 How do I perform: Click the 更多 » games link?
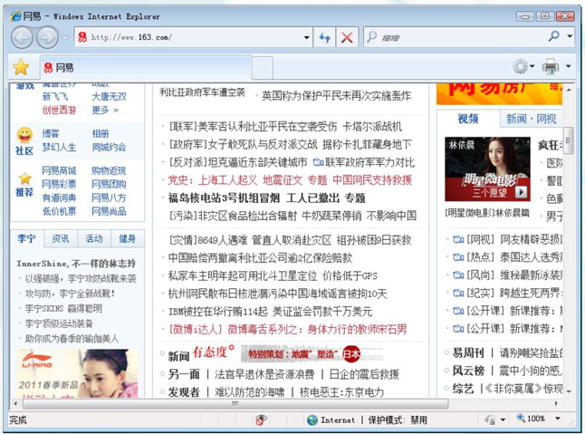click(105, 111)
